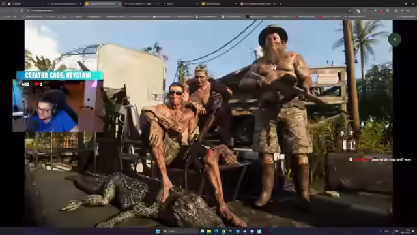Open the white checkmark app in taskbar

[245, 231]
